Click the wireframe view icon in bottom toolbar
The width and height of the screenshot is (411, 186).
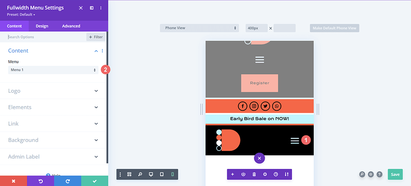(x=129, y=174)
